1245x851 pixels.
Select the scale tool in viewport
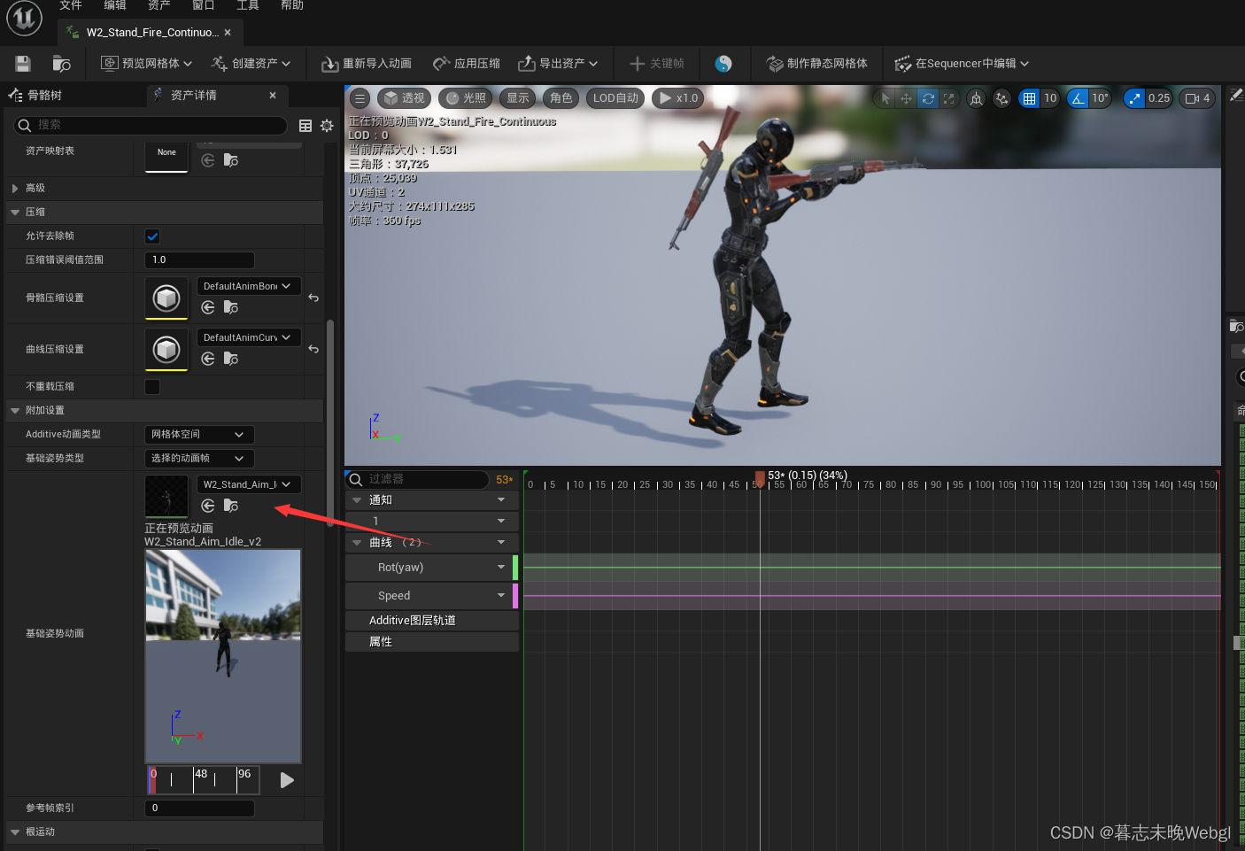949,98
